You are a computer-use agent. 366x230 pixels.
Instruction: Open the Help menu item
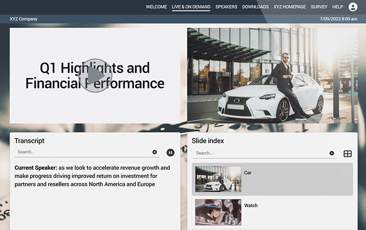click(338, 7)
